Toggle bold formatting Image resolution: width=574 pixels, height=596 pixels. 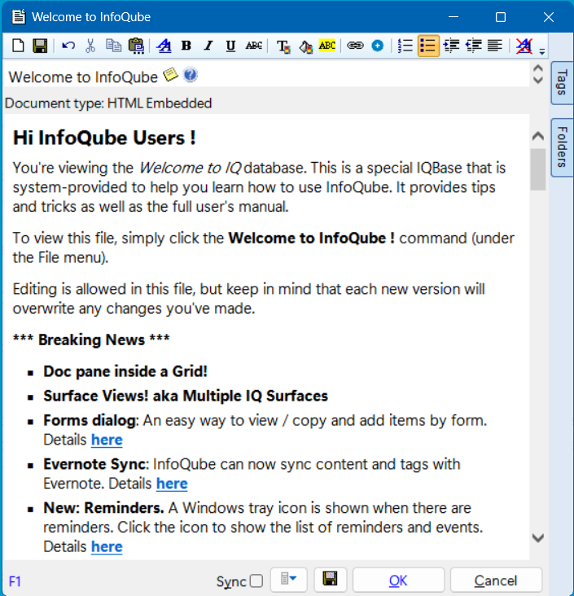pyautogui.click(x=186, y=46)
